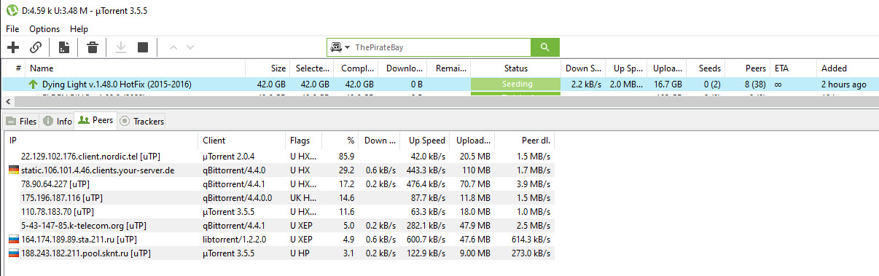Click the Add Torrent plus icon
The height and width of the screenshot is (276, 879).
[13, 47]
